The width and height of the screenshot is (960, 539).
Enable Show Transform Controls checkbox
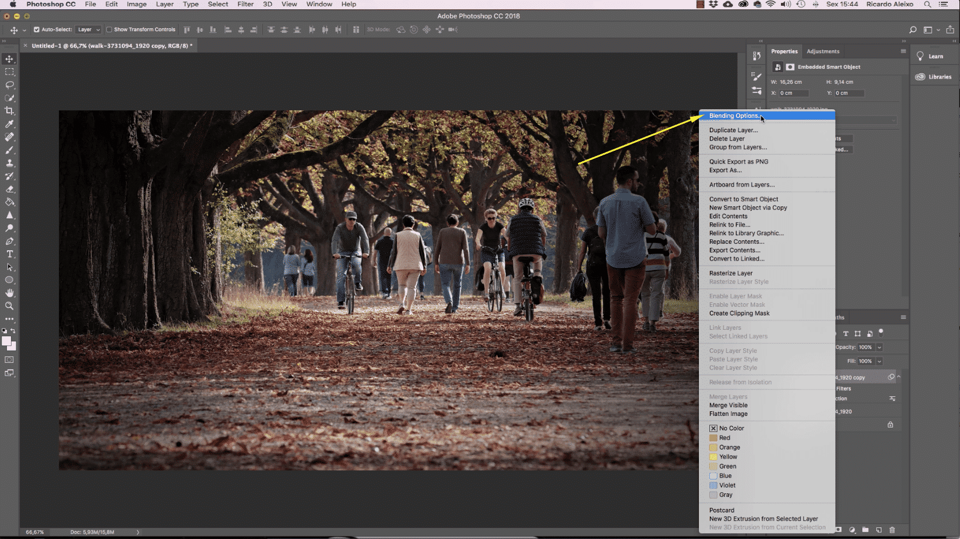click(109, 29)
